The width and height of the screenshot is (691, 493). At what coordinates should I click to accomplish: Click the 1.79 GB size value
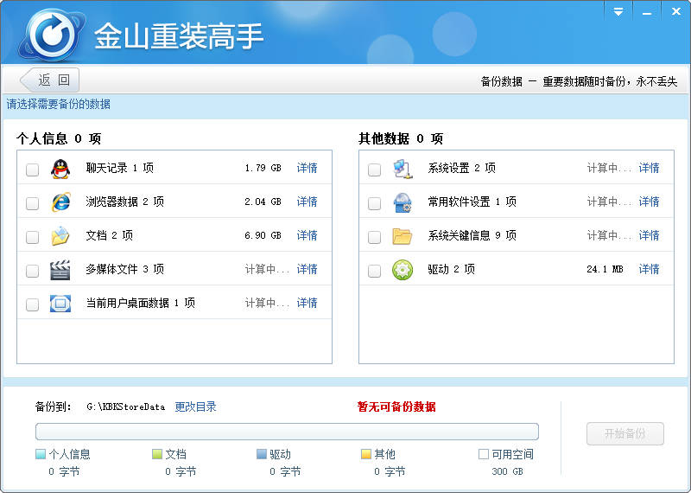(263, 168)
